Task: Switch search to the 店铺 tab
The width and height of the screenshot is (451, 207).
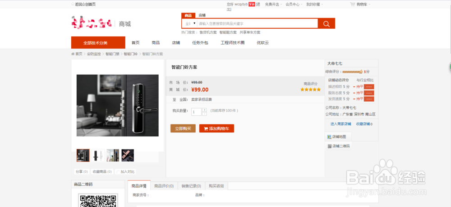Action: coord(202,15)
